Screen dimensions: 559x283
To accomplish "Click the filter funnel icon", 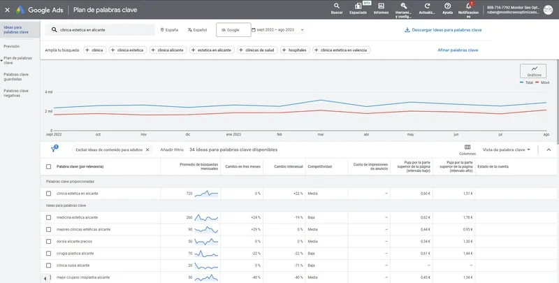I will tap(53, 150).
